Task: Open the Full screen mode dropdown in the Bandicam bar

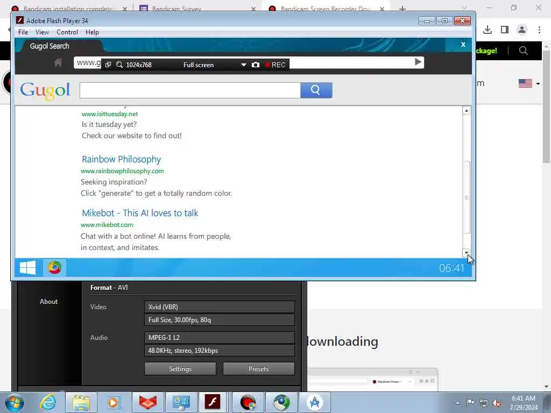Action: tap(243, 65)
